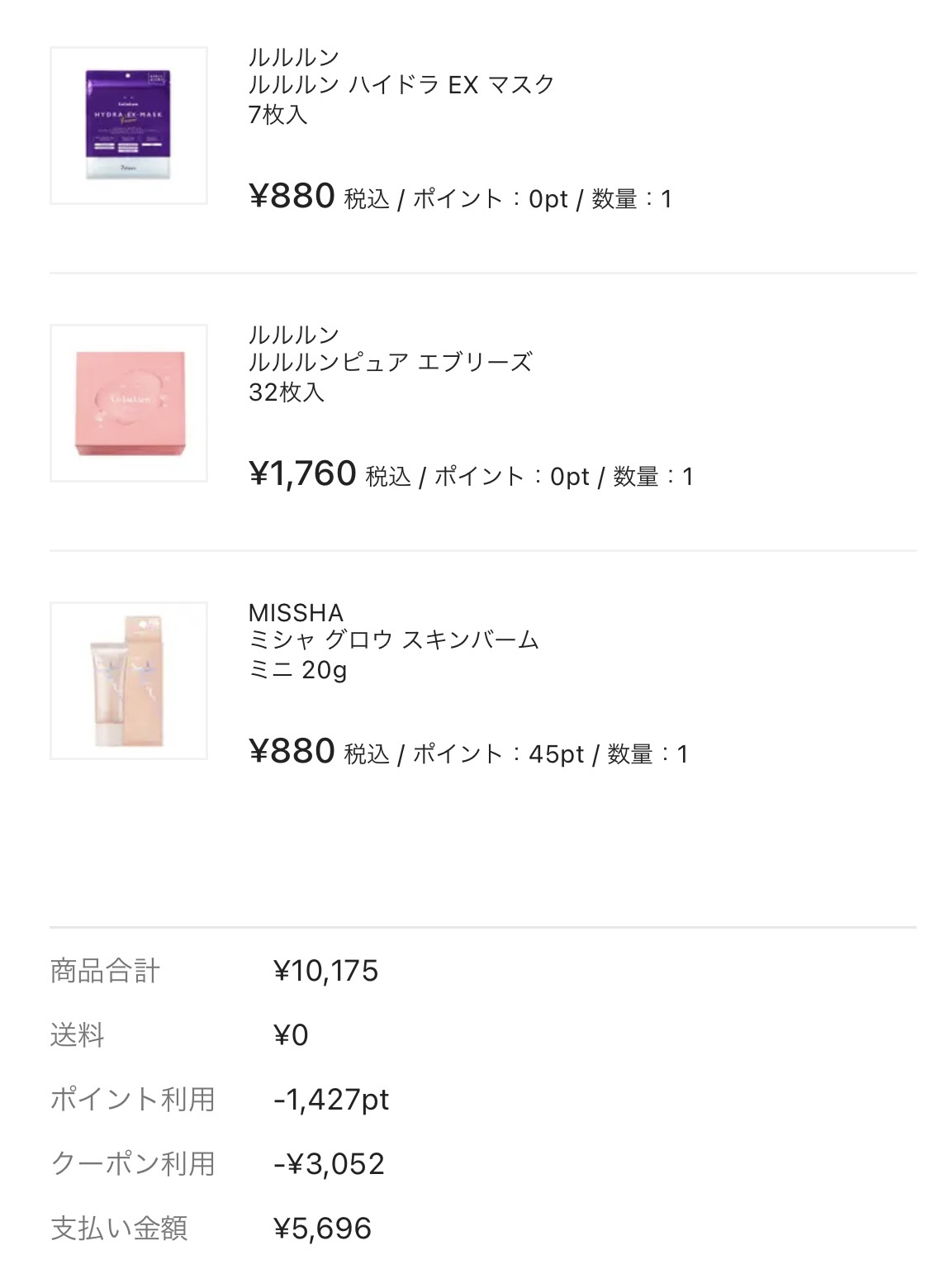The image size is (944, 1274).
Task: Click the 送料 ¥0 shipping value
Action: 291,1035
